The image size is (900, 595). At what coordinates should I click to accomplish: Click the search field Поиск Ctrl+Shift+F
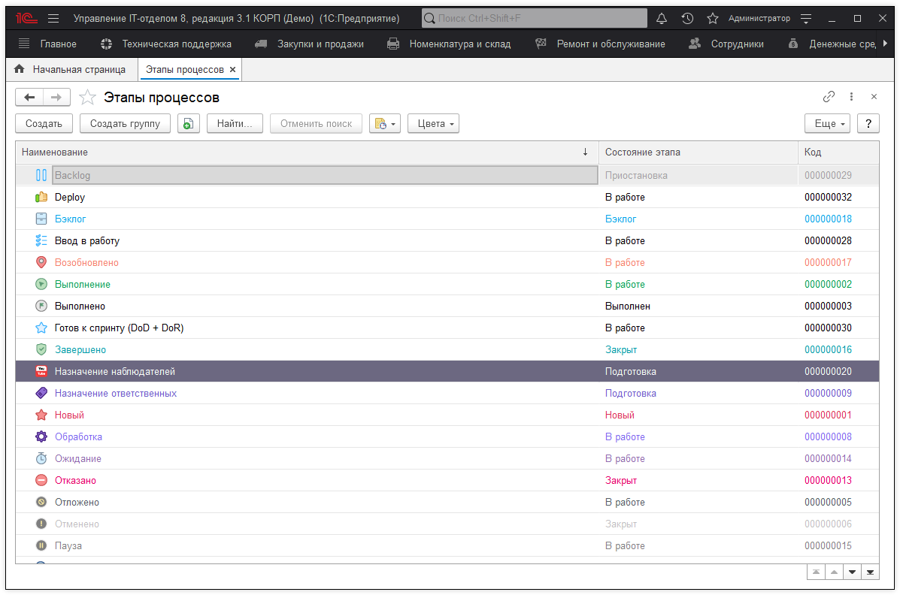[534, 18]
